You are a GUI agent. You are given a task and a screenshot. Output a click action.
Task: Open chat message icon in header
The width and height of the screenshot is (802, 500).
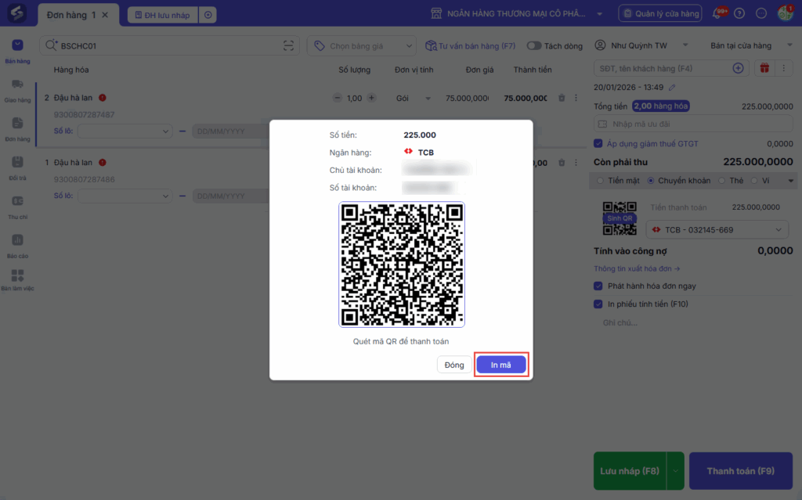[x=761, y=14]
